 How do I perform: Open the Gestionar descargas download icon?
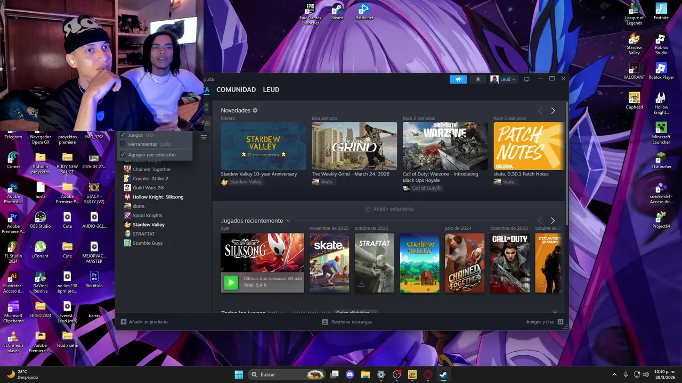[325, 322]
